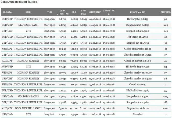Select 'Closed at market at 109.90' cell
The image size is (172, 118).
coord(138,73)
